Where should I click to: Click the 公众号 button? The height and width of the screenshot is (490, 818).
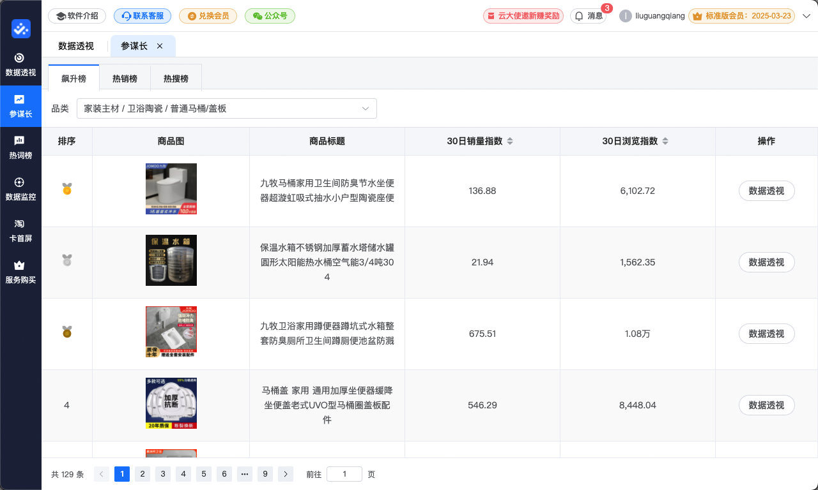[x=270, y=16]
